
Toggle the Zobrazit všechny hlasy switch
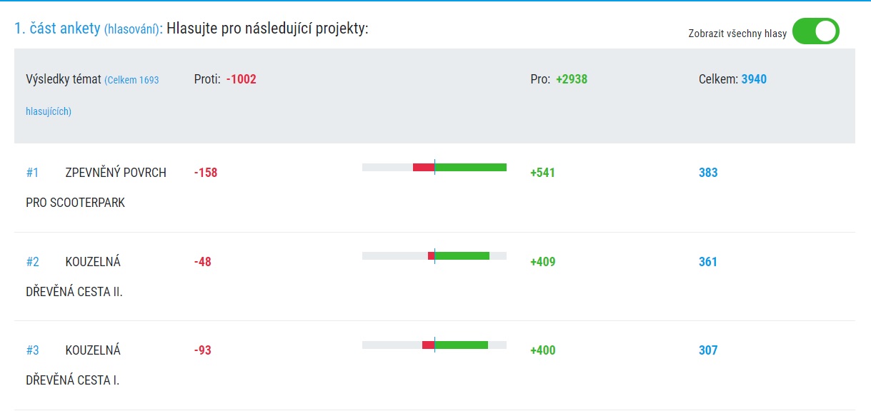[815, 31]
